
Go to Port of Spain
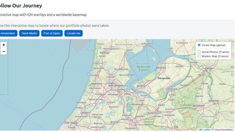[52, 33]
